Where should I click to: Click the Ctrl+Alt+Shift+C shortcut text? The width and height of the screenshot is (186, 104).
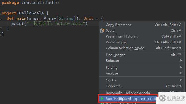click(168, 25)
